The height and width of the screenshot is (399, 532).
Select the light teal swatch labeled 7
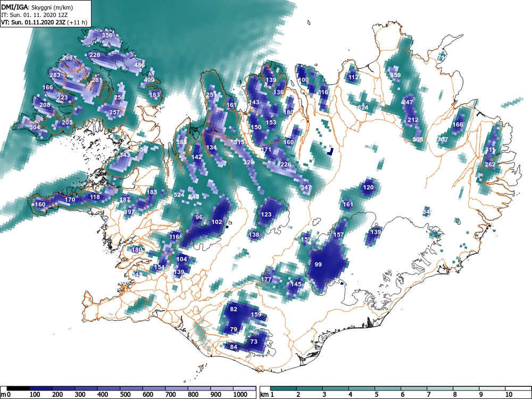[440, 388]
